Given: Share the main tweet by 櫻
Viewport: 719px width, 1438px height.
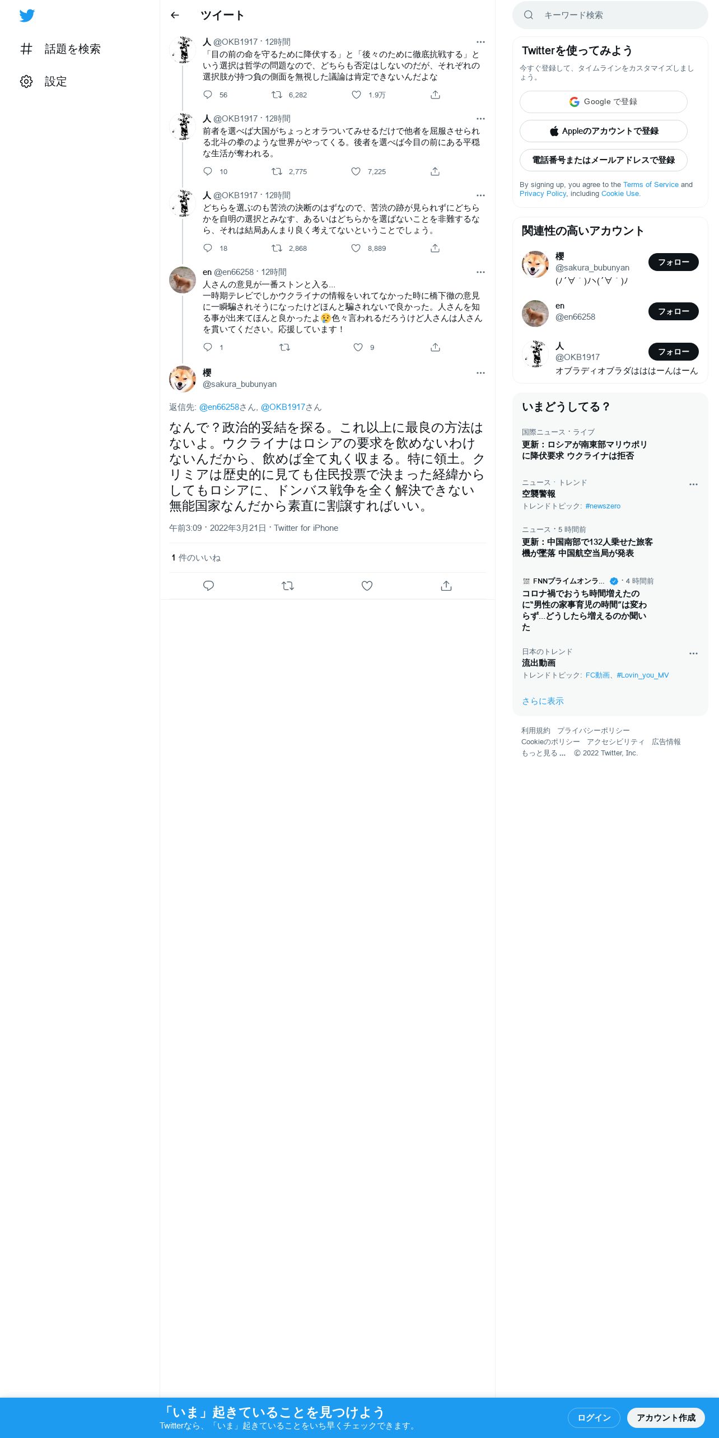Looking at the screenshot, I should tap(446, 586).
